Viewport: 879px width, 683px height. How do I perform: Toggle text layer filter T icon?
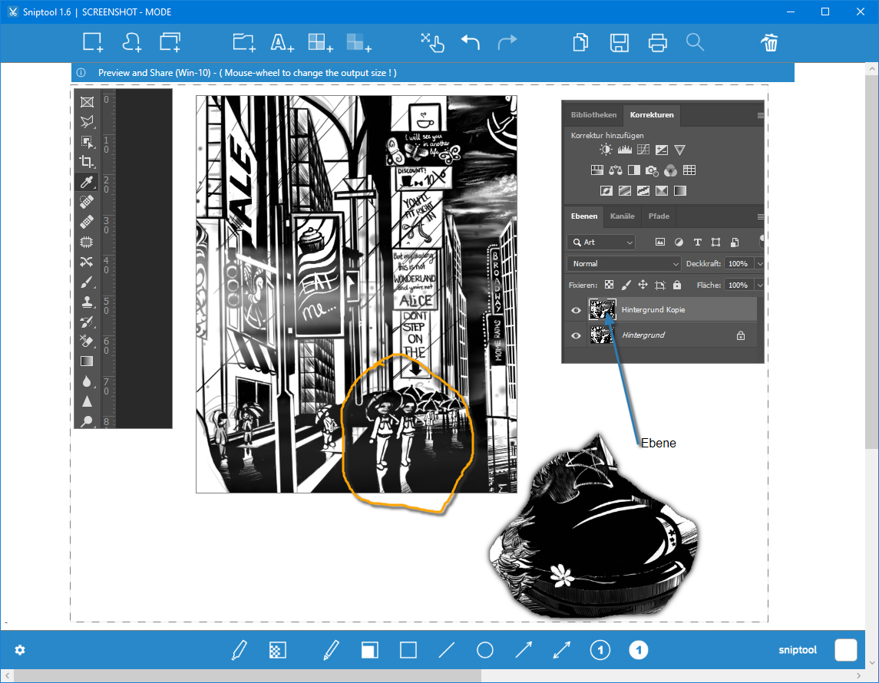697,242
